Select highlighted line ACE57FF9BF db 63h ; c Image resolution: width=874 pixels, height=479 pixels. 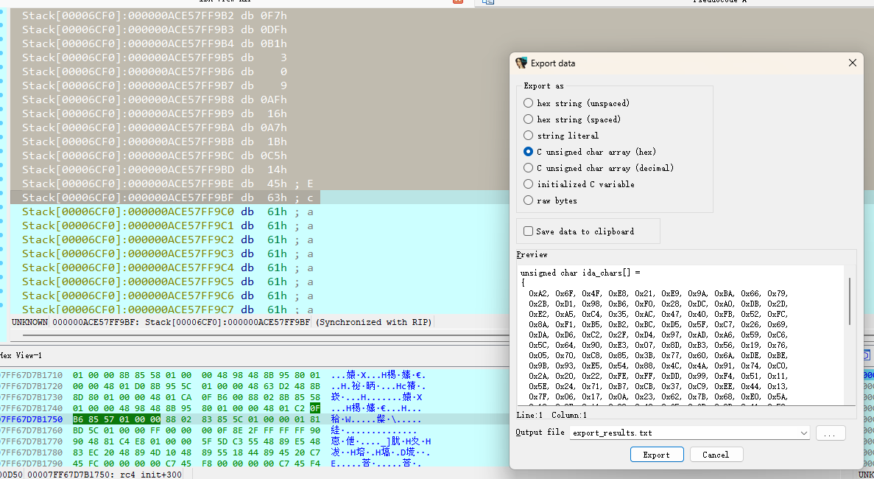tap(167, 197)
